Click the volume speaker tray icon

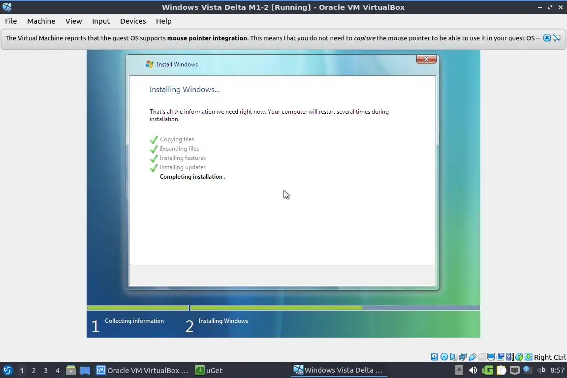tap(472, 370)
